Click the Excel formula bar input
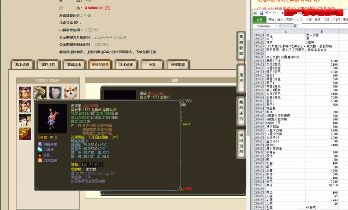The width and height of the screenshot is (348, 210). point(323,26)
